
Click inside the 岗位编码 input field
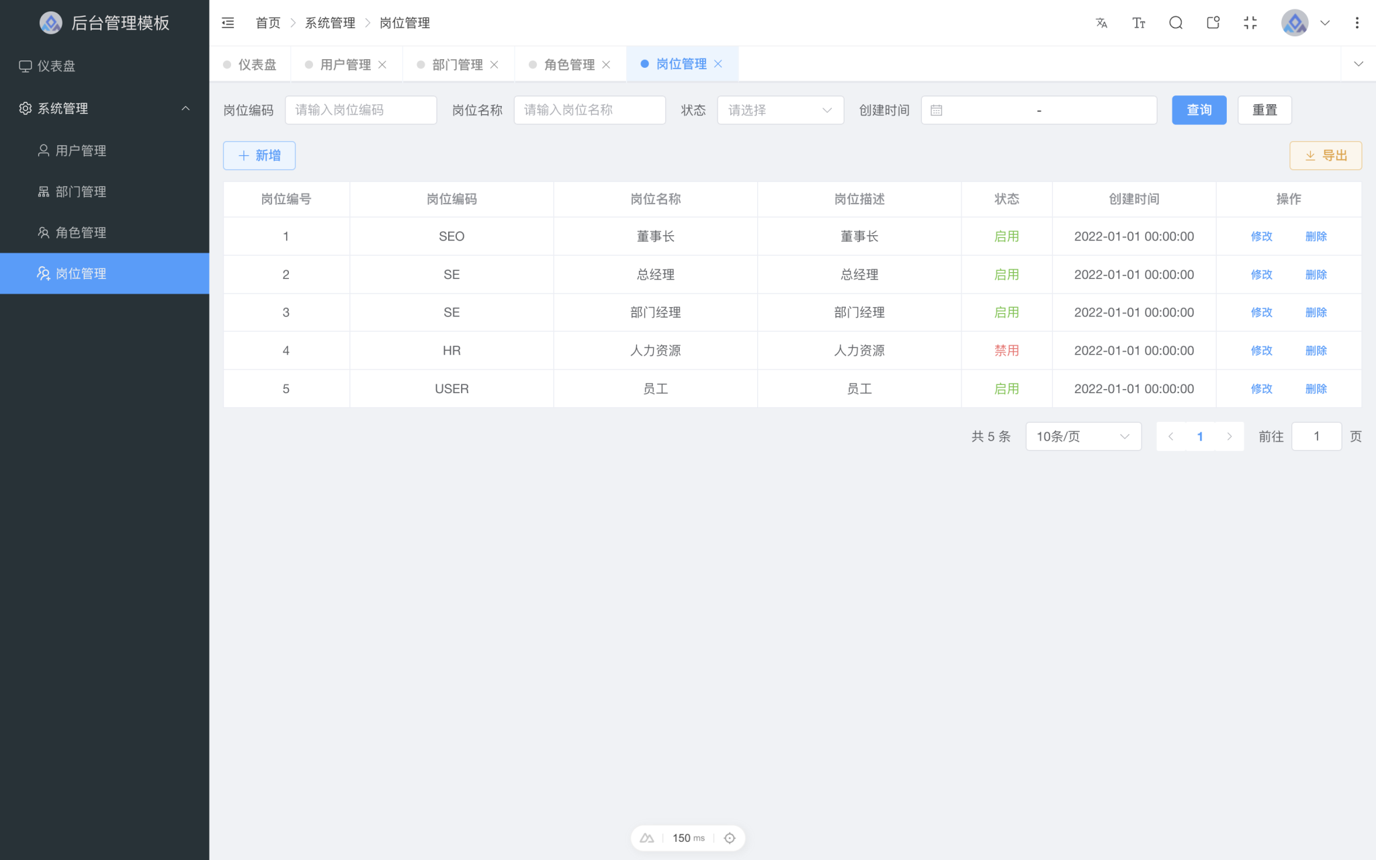[361, 110]
